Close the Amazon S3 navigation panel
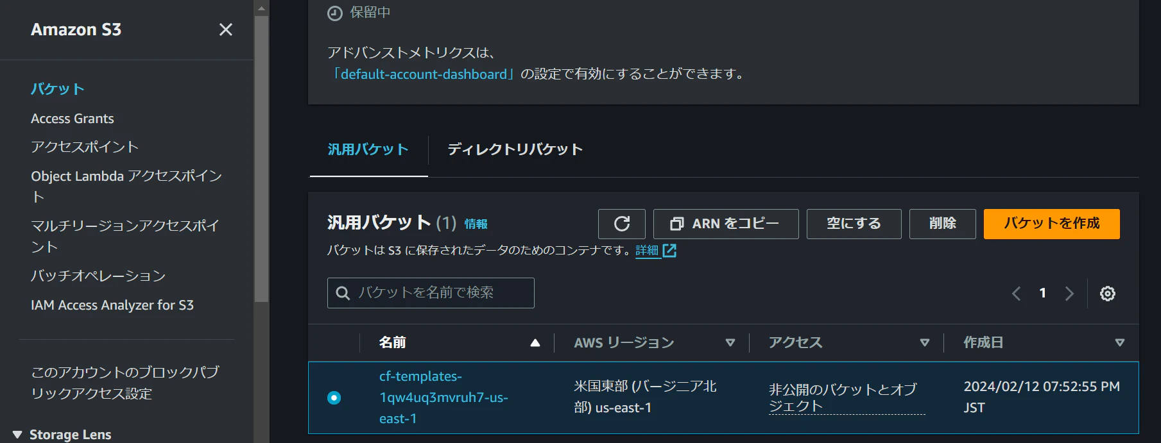 tap(225, 29)
